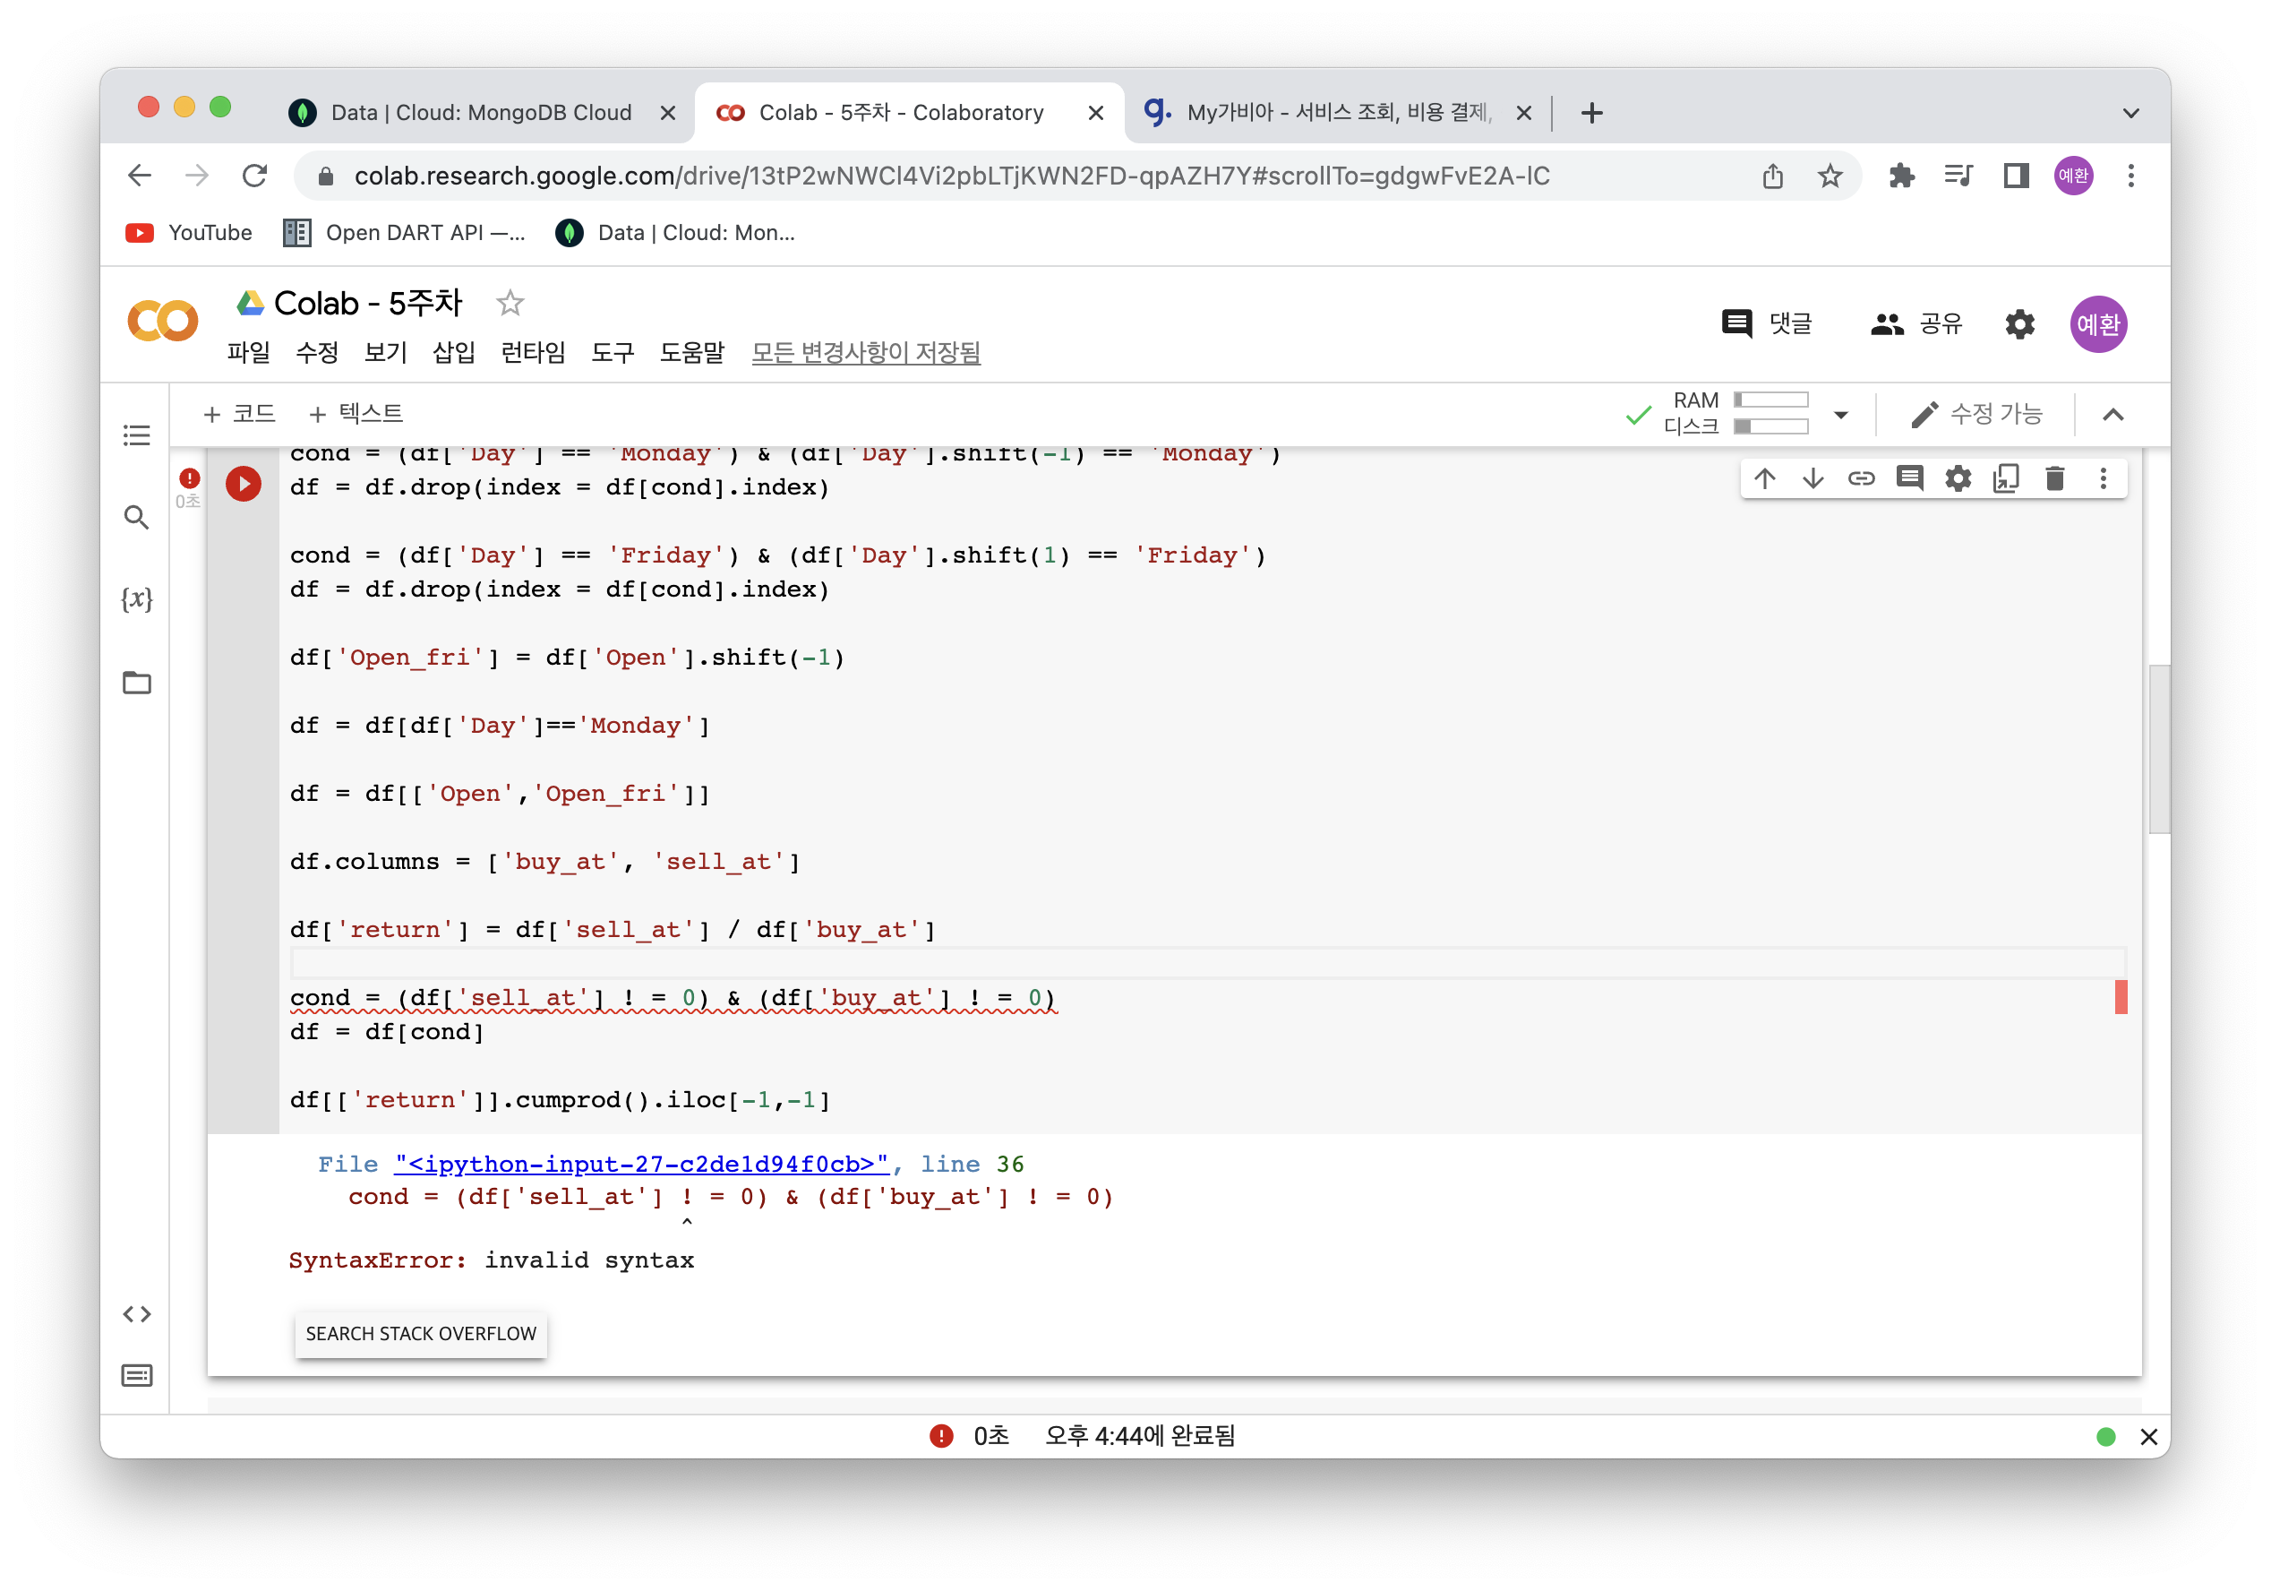
Task: Click the Colab logo
Action: [x=163, y=322]
